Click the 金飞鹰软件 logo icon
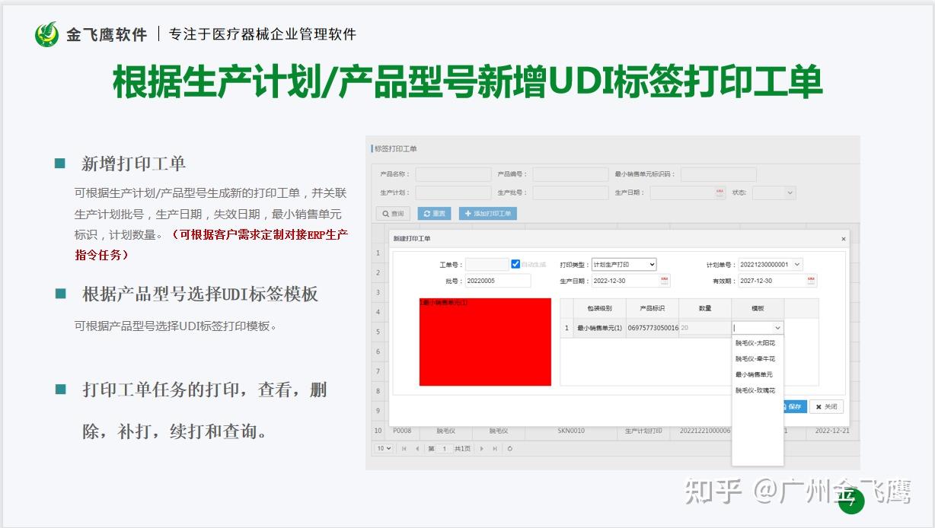 pos(47,34)
